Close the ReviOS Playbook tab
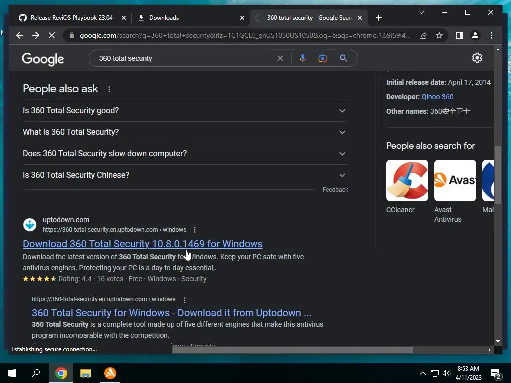 click(x=124, y=18)
